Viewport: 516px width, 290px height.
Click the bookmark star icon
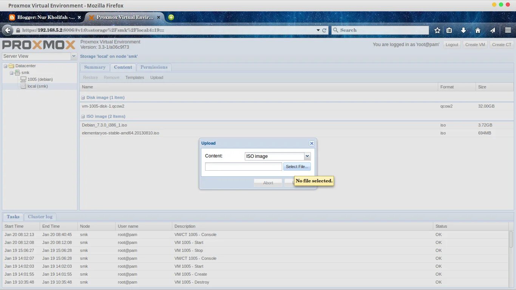pyautogui.click(x=437, y=30)
